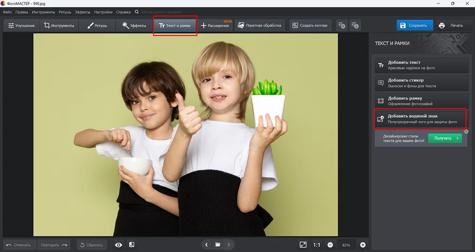Viewport: 475px width, 252px height.
Task: Click the add preset icon with plus
Action: pyautogui.click(x=342, y=25)
